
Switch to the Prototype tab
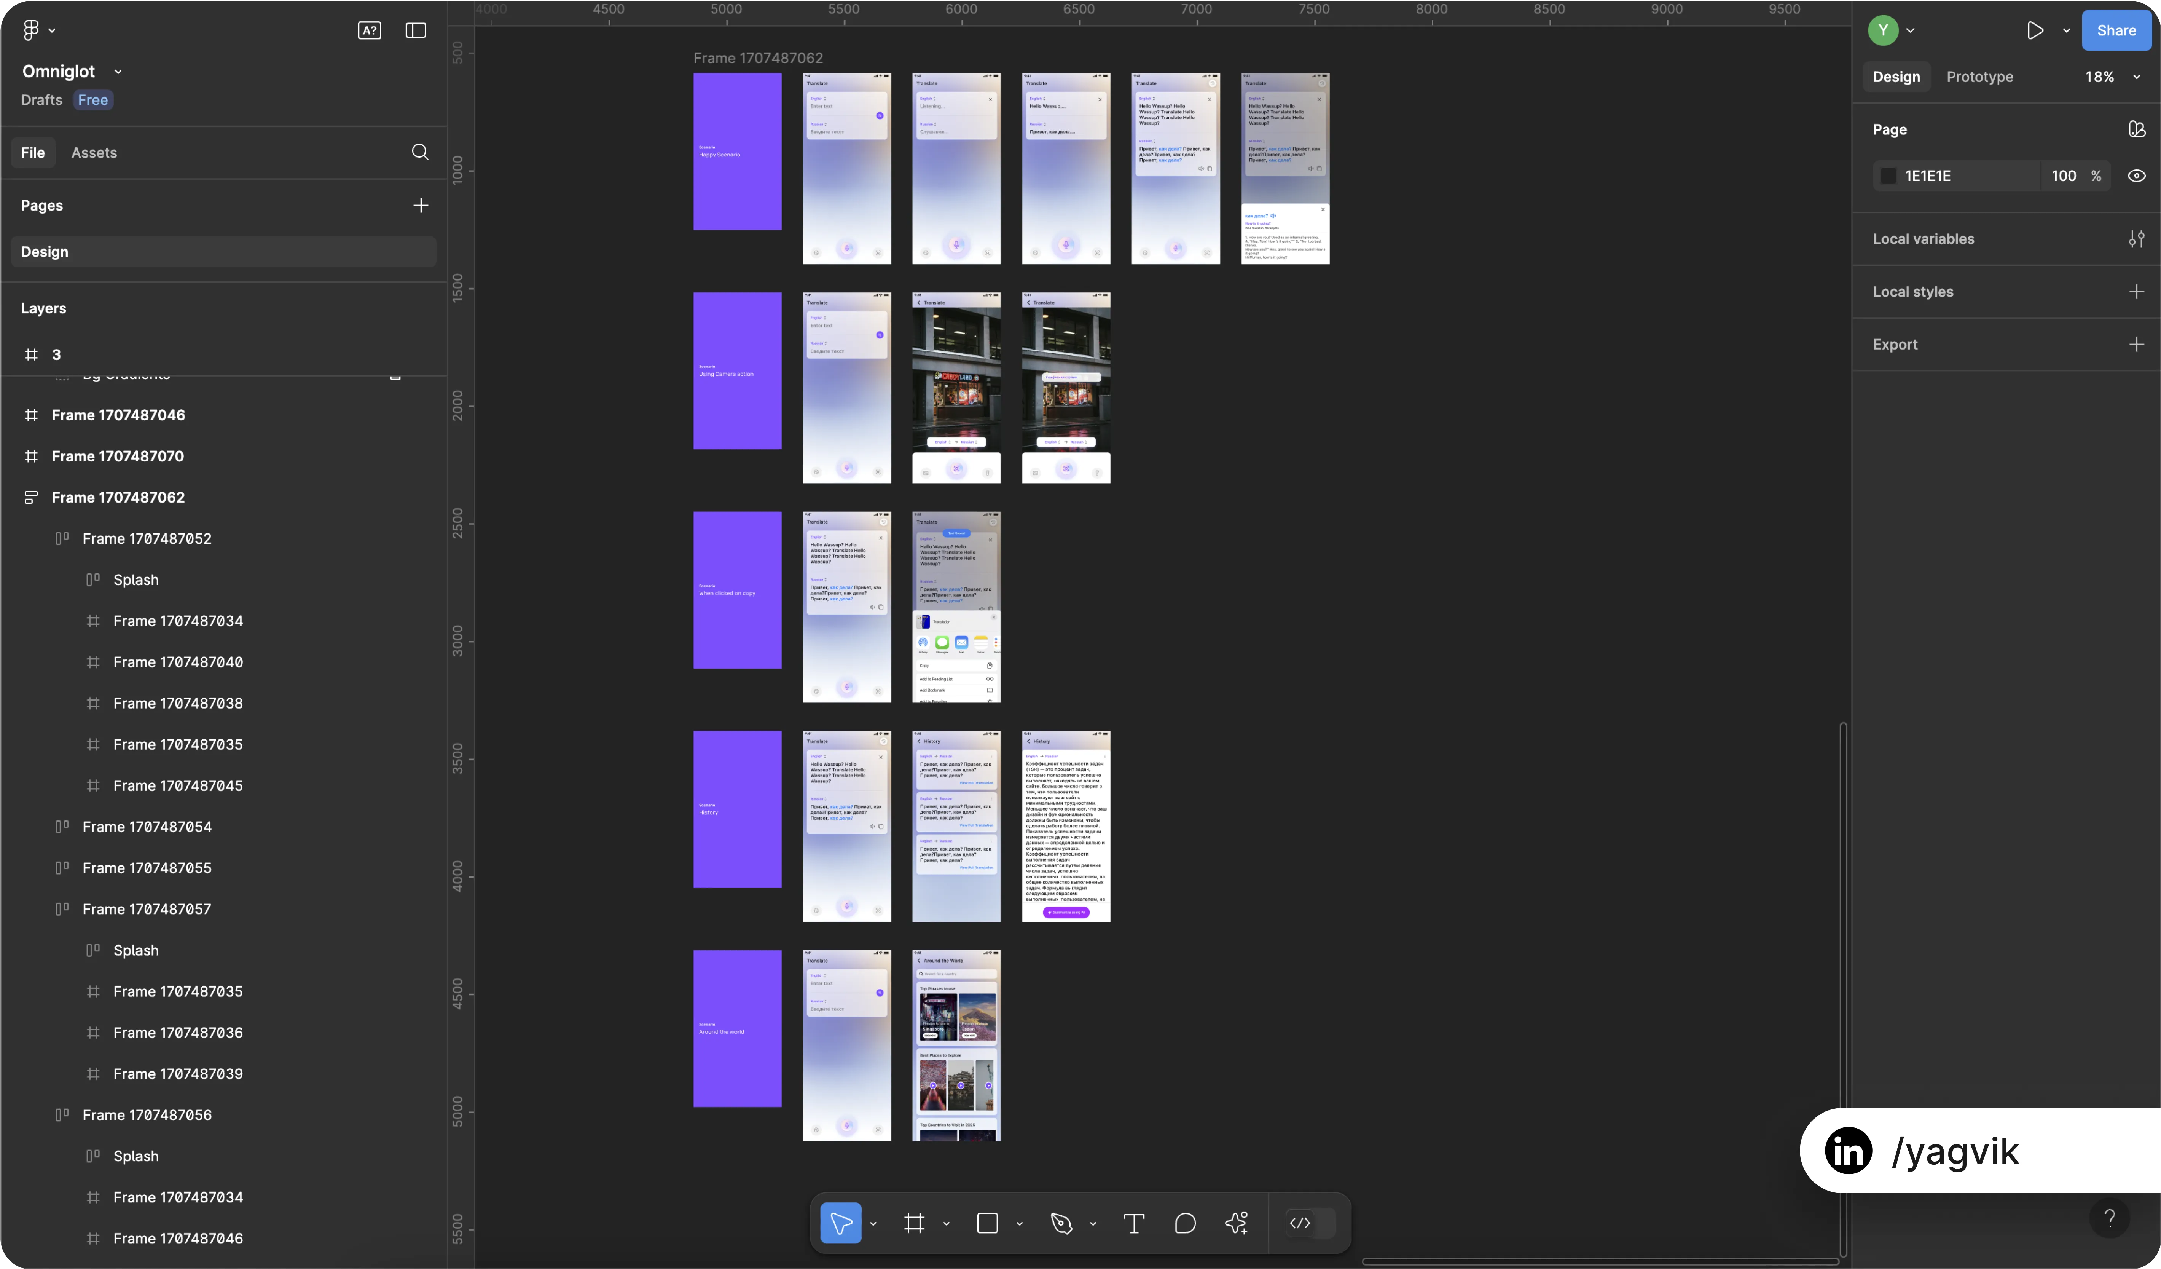click(x=1979, y=77)
